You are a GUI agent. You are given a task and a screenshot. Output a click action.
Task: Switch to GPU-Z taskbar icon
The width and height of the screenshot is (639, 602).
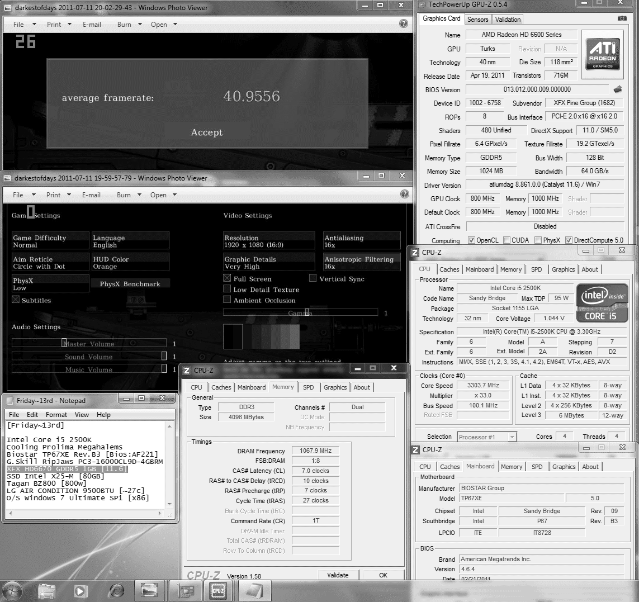click(x=184, y=590)
